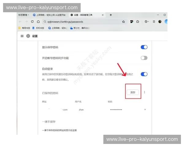
Task: Click the 设置 page title
Action: pyautogui.click(x=35, y=36)
